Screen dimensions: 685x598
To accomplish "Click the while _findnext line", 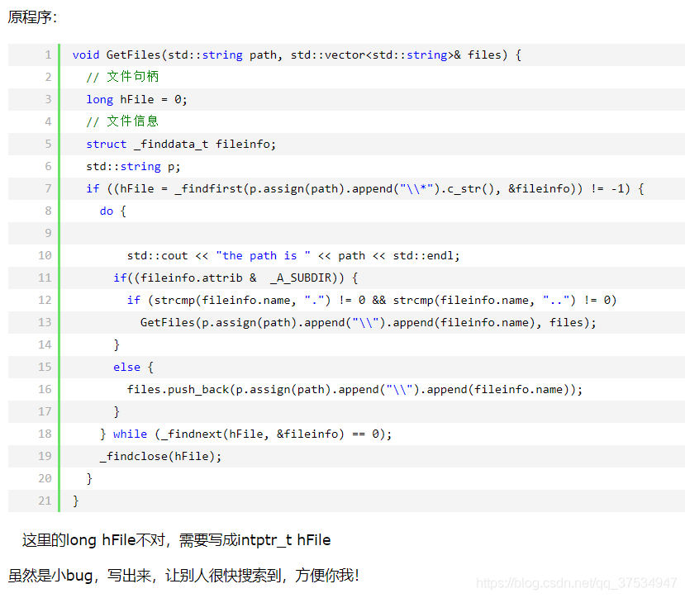I will click(246, 434).
